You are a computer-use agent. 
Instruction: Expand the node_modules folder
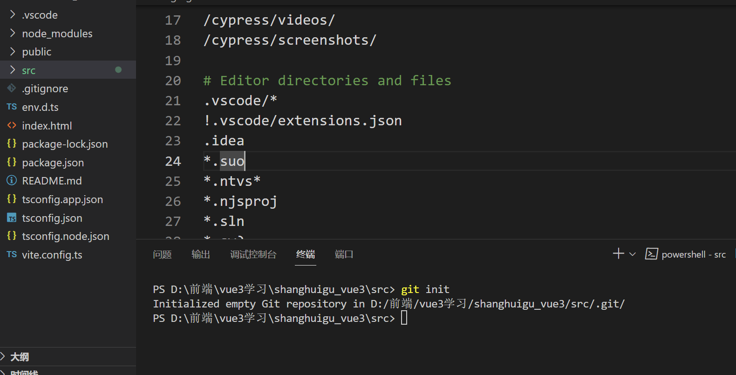13,34
